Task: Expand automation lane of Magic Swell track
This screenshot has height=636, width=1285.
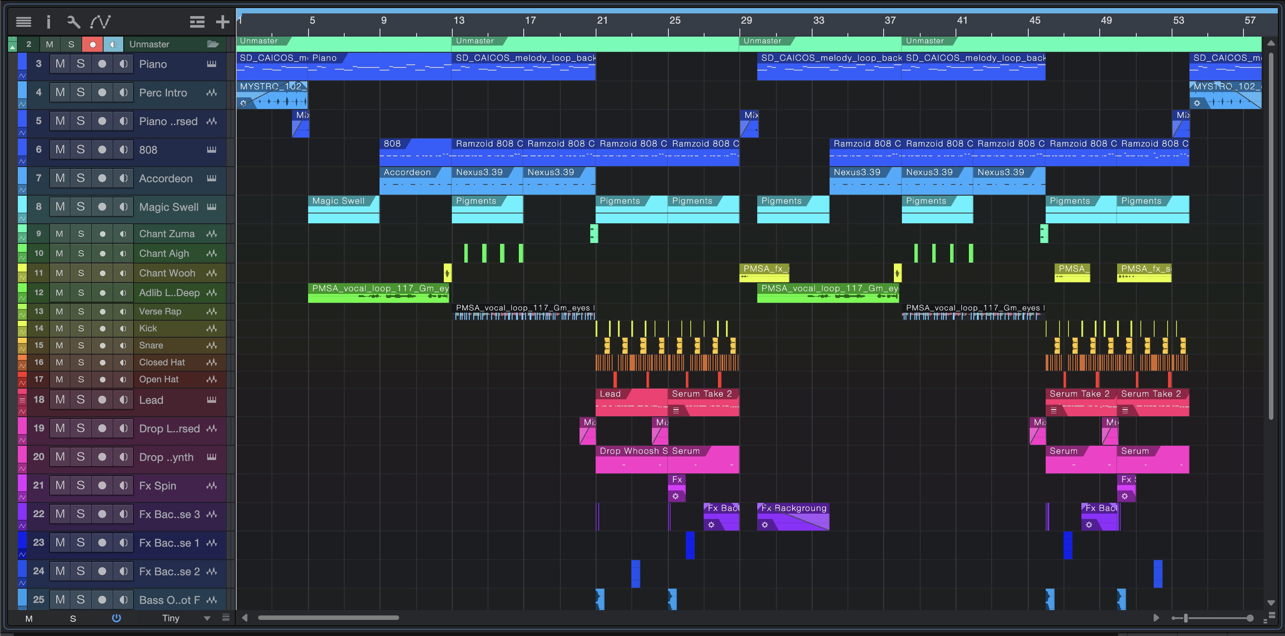Action: (x=22, y=218)
